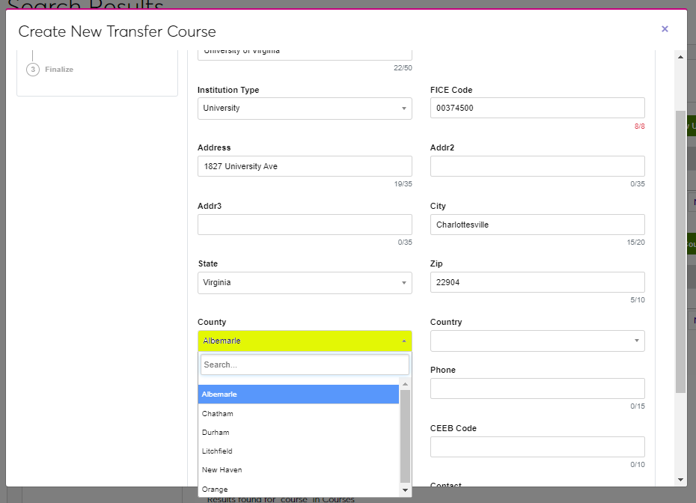
Task: Click the county list scrollbar thumb
Action: pyautogui.click(x=405, y=436)
